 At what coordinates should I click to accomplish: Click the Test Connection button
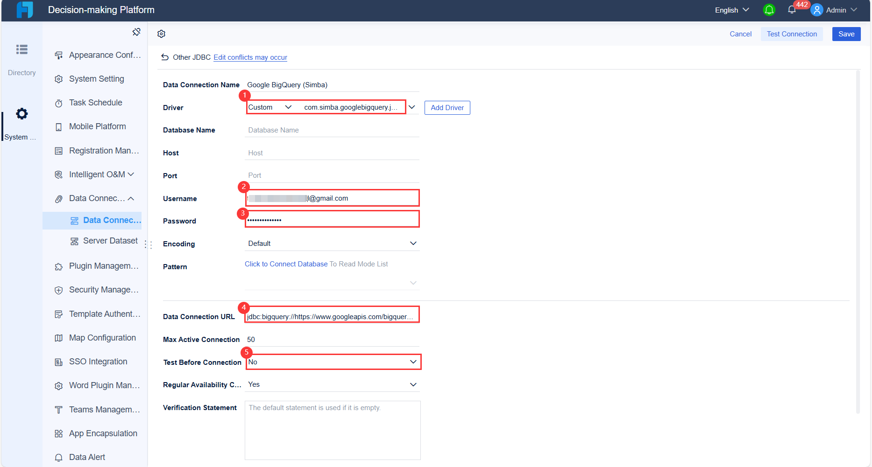(x=792, y=34)
